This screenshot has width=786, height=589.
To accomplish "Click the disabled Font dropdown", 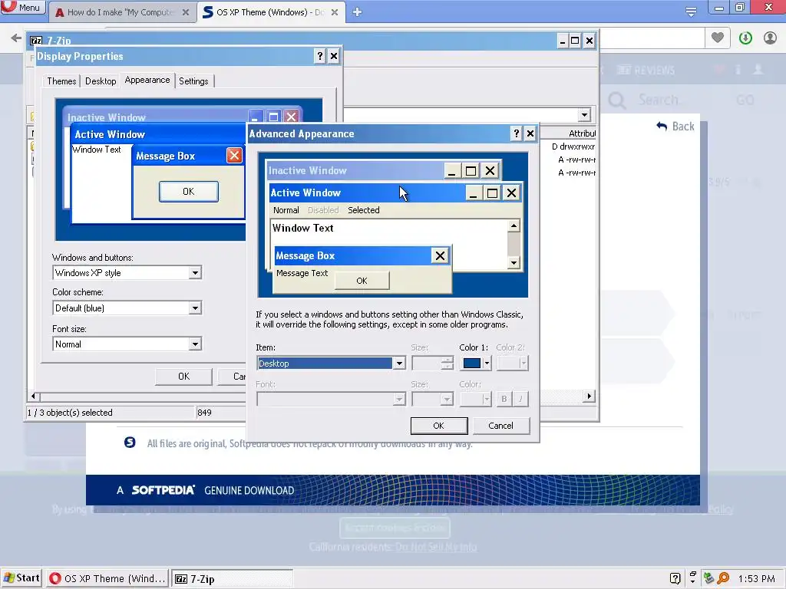I will [331, 399].
